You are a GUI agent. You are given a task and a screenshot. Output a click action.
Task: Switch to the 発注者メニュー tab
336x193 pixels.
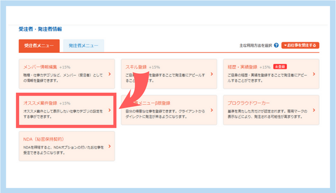[84, 46]
